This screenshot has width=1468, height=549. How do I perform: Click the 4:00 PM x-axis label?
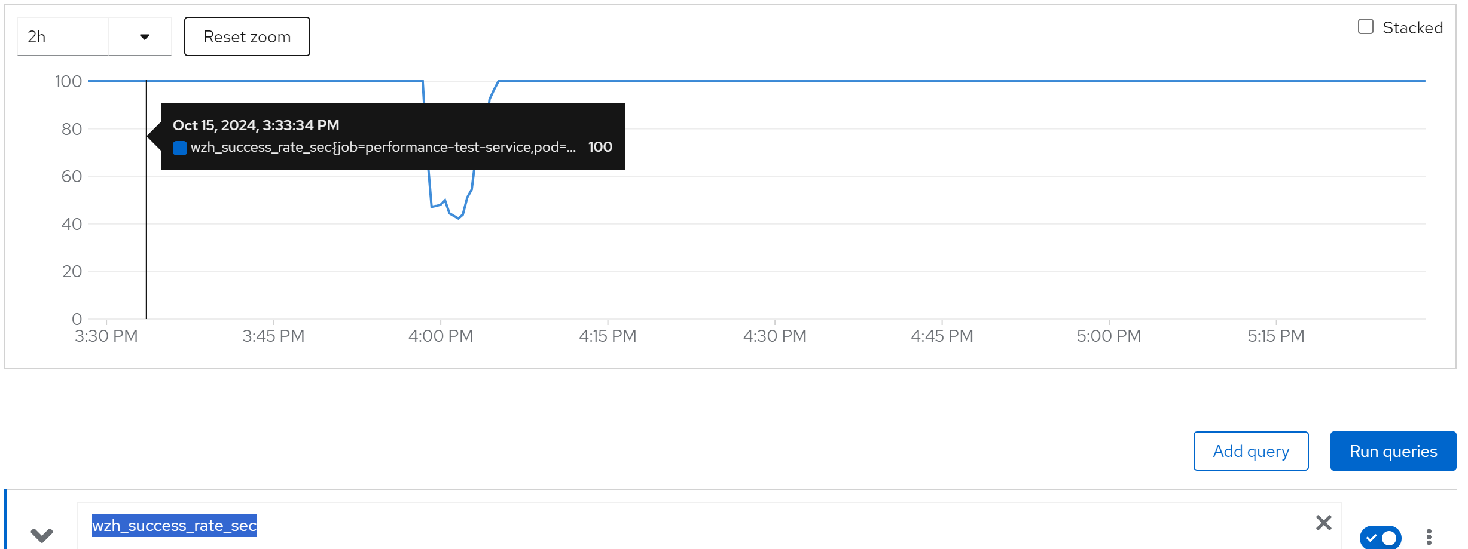tap(441, 336)
